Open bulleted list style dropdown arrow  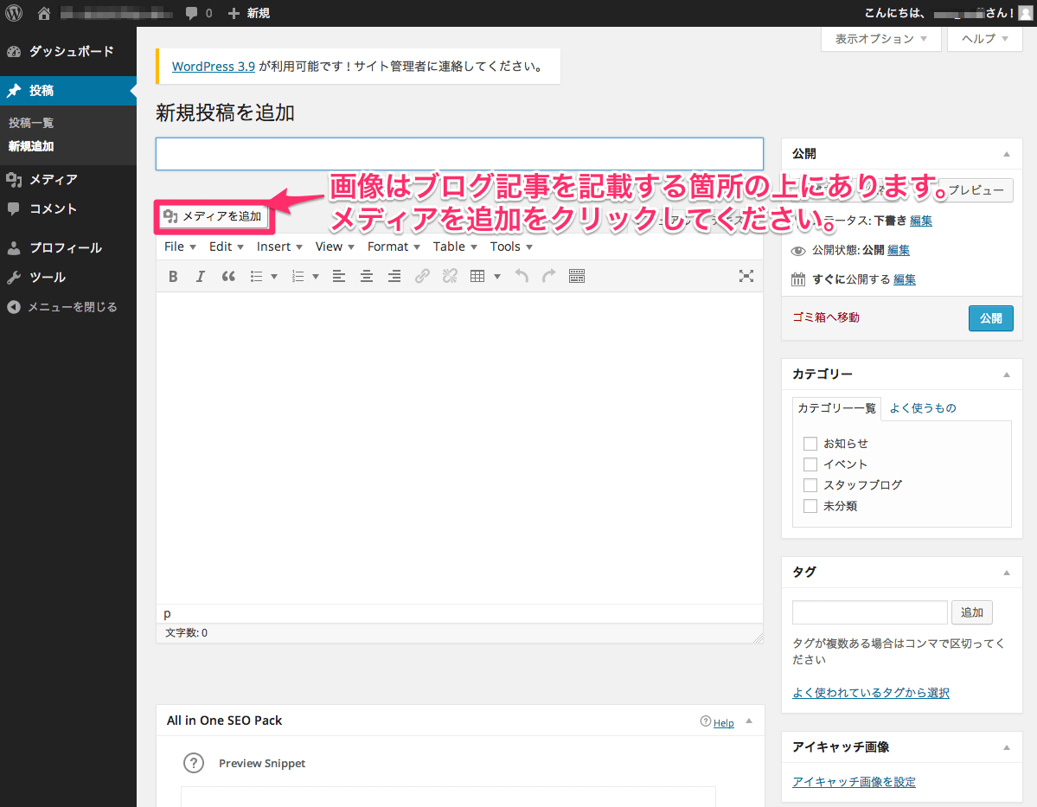tap(274, 277)
